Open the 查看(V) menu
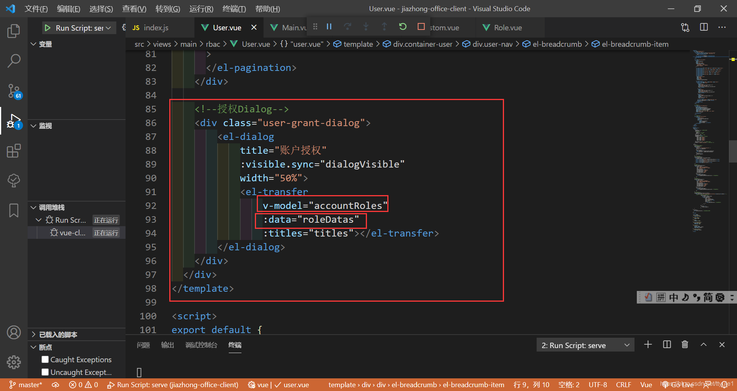737x391 pixels. [x=134, y=8]
